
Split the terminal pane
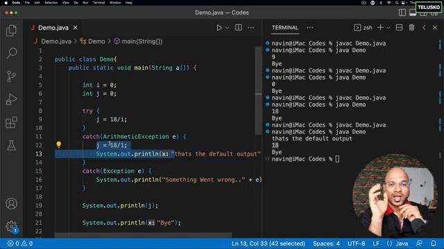[x=400, y=28]
